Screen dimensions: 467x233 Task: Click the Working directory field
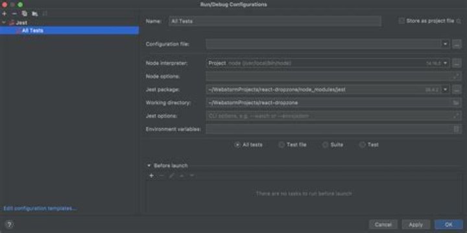[333, 102]
